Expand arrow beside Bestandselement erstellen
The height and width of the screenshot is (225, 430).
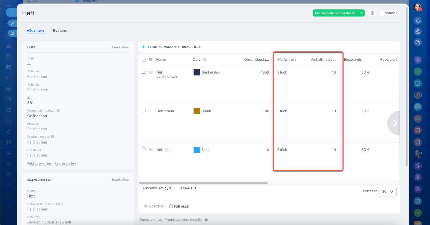361,13
